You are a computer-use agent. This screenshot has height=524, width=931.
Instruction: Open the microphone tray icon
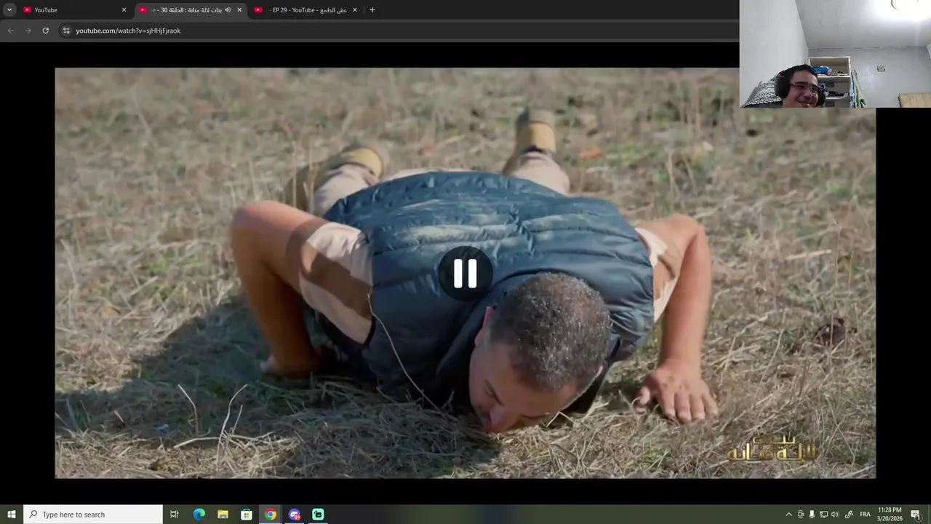[812, 515]
